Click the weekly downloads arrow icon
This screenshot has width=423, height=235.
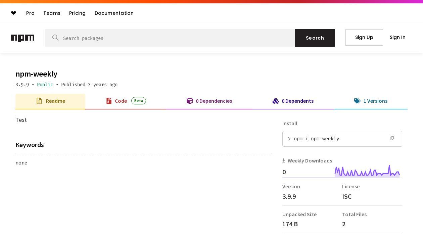click(x=284, y=161)
